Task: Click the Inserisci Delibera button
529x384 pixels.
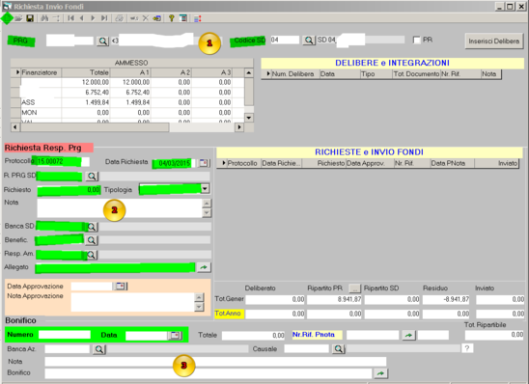Action: tap(494, 41)
